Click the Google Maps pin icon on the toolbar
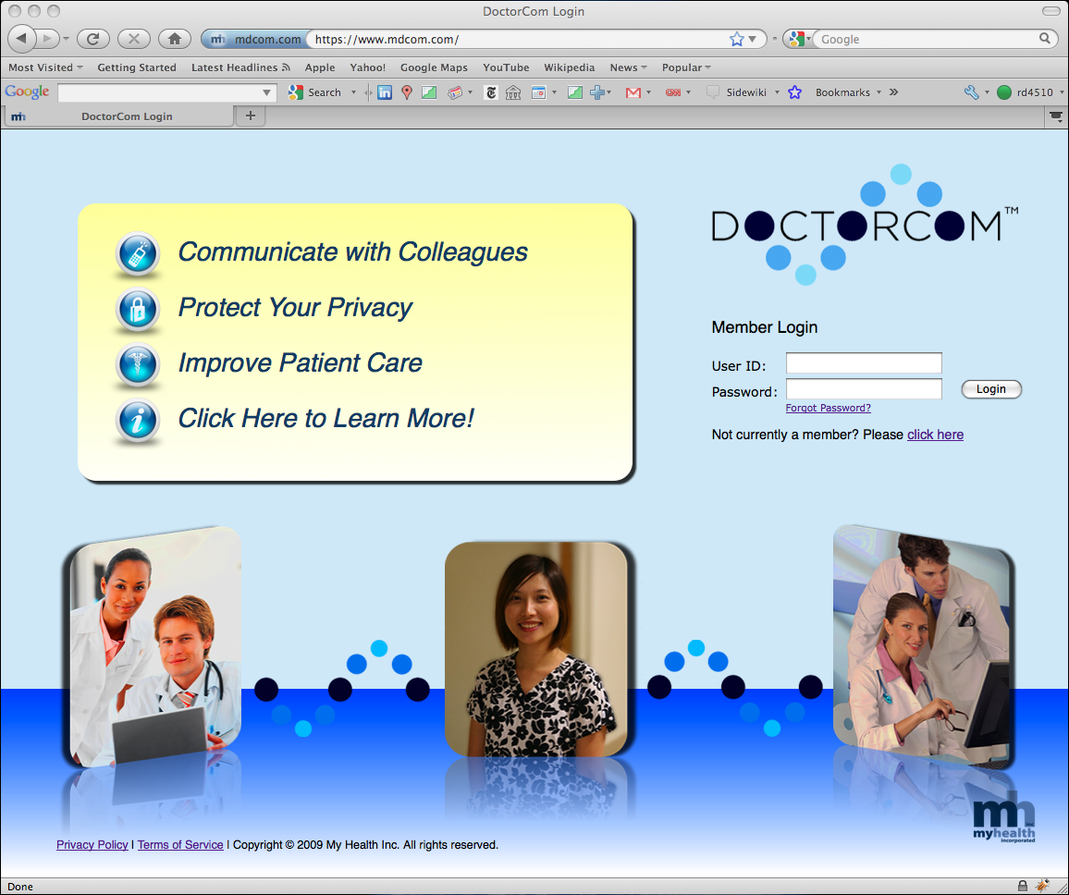 (x=406, y=92)
